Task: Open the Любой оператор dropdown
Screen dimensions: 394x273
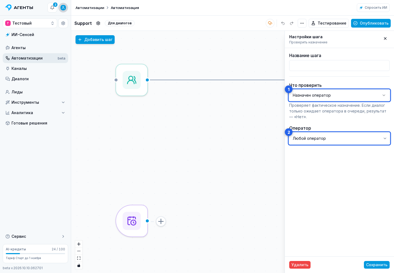Action: (339, 138)
